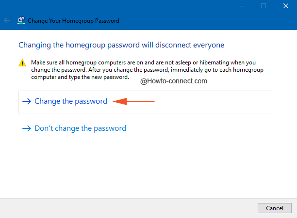This screenshot has width=297, height=218.
Task: Close the Homegroup password dialog
Action: click(x=286, y=6)
